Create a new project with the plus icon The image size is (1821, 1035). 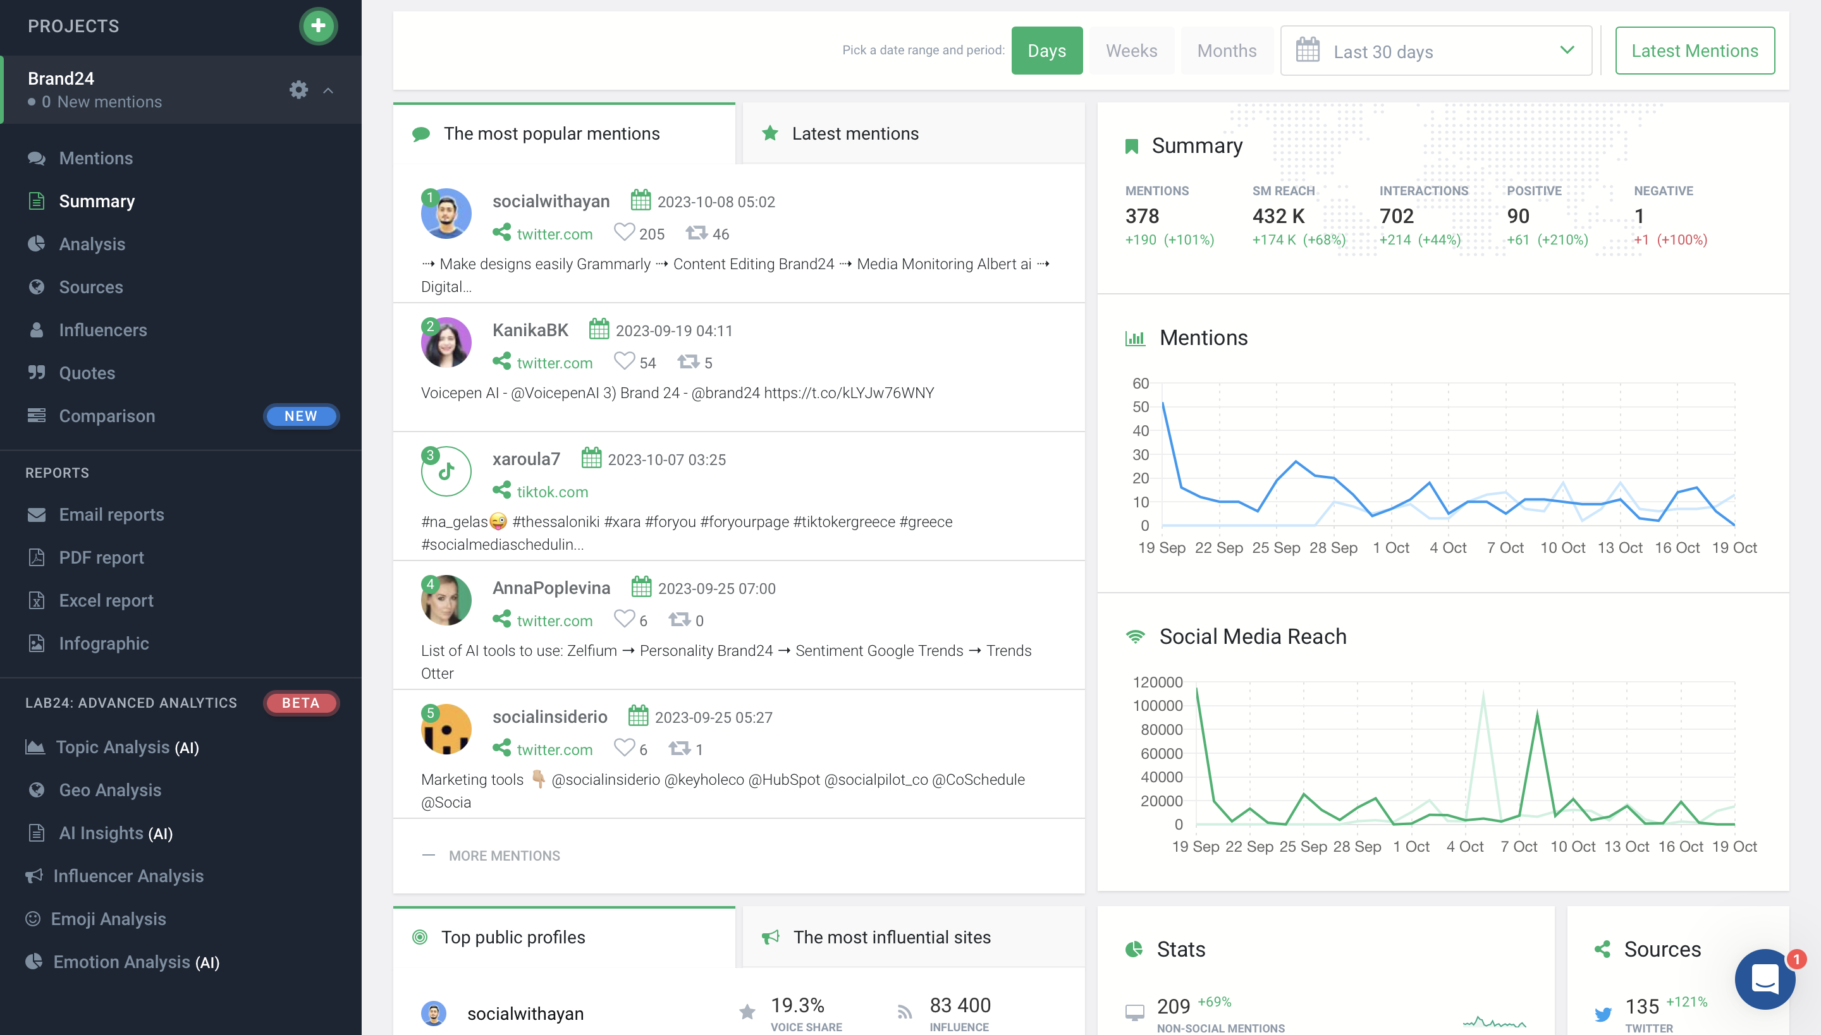pyautogui.click(x=318, y=25)
